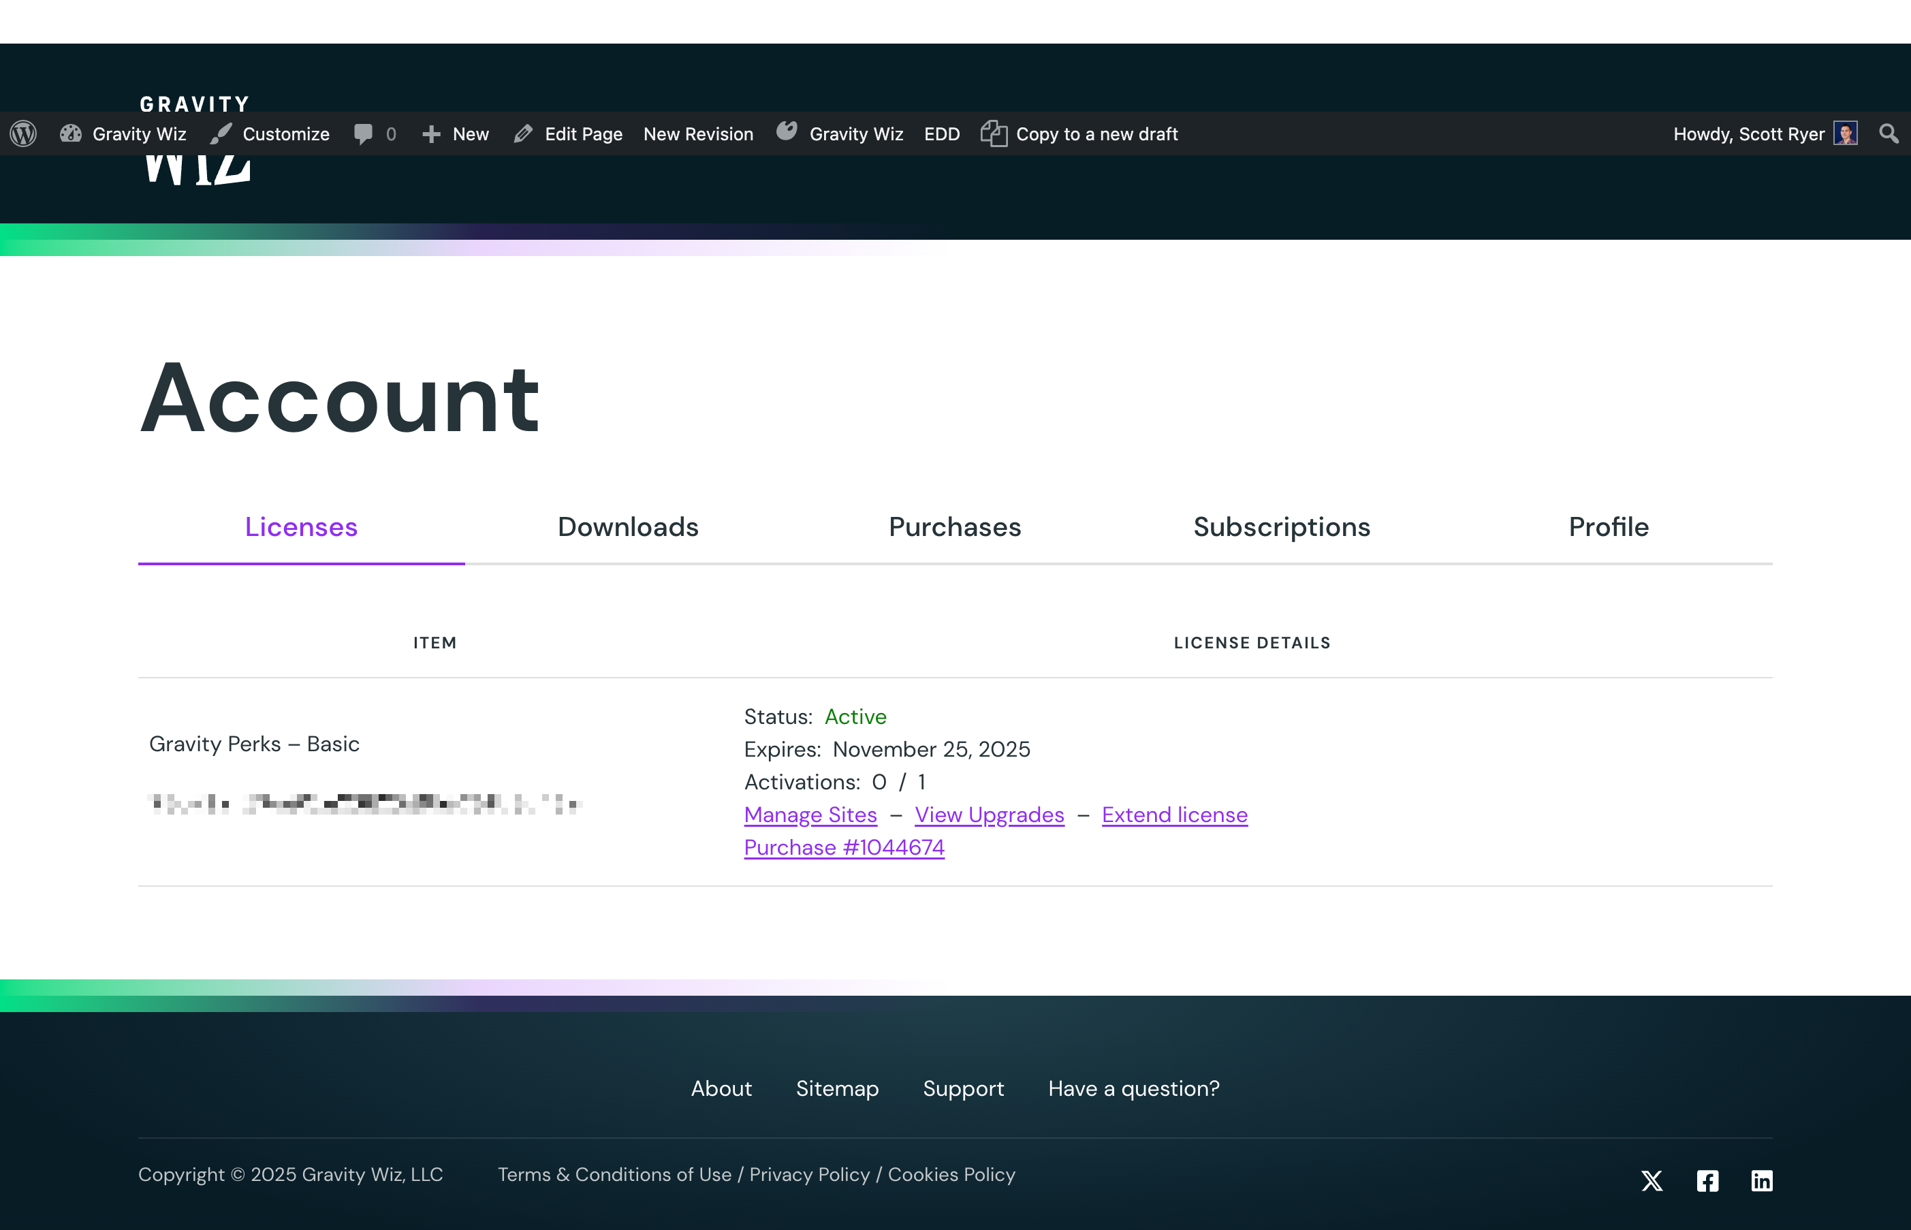Viewport: 1911px width, 1230px height.
Task: Open the Customize link in admin bar
Action: pos(286,134)
